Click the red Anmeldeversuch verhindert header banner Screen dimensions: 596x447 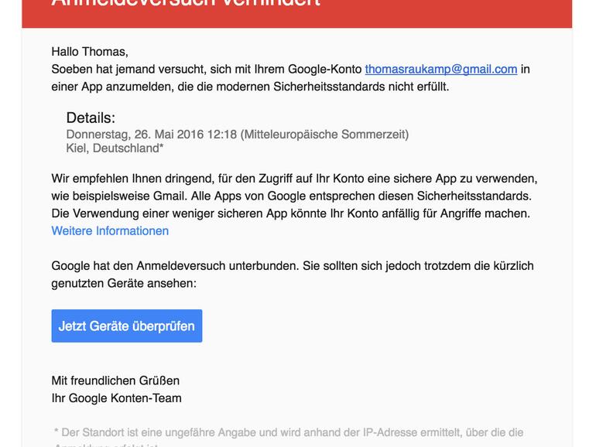click(x=297, y=14)
